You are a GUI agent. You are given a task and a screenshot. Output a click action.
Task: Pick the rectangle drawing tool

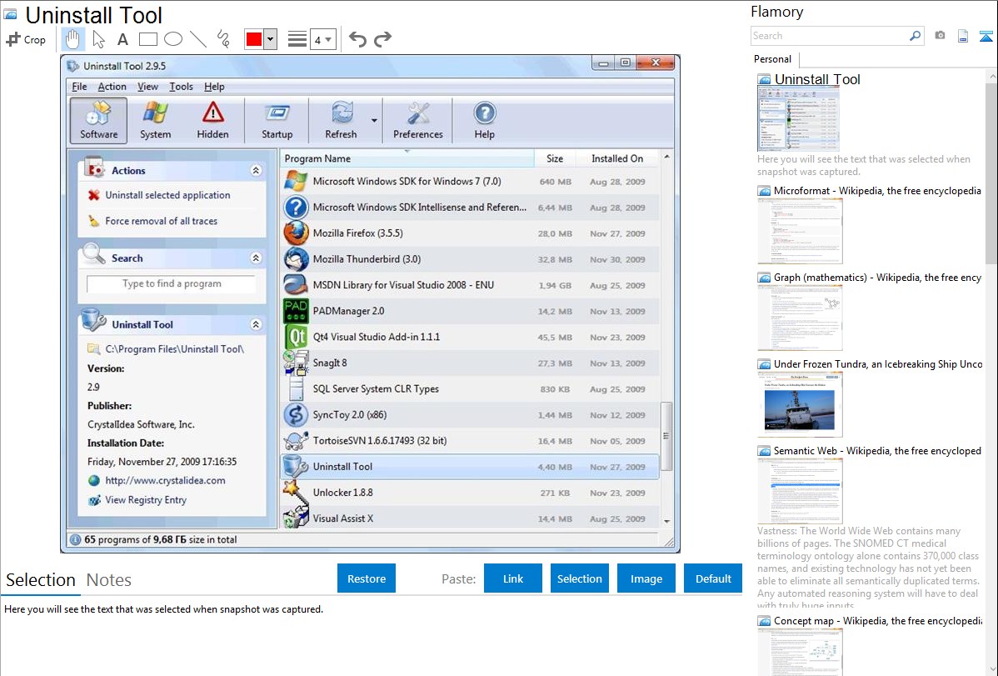tap(147, 39)
